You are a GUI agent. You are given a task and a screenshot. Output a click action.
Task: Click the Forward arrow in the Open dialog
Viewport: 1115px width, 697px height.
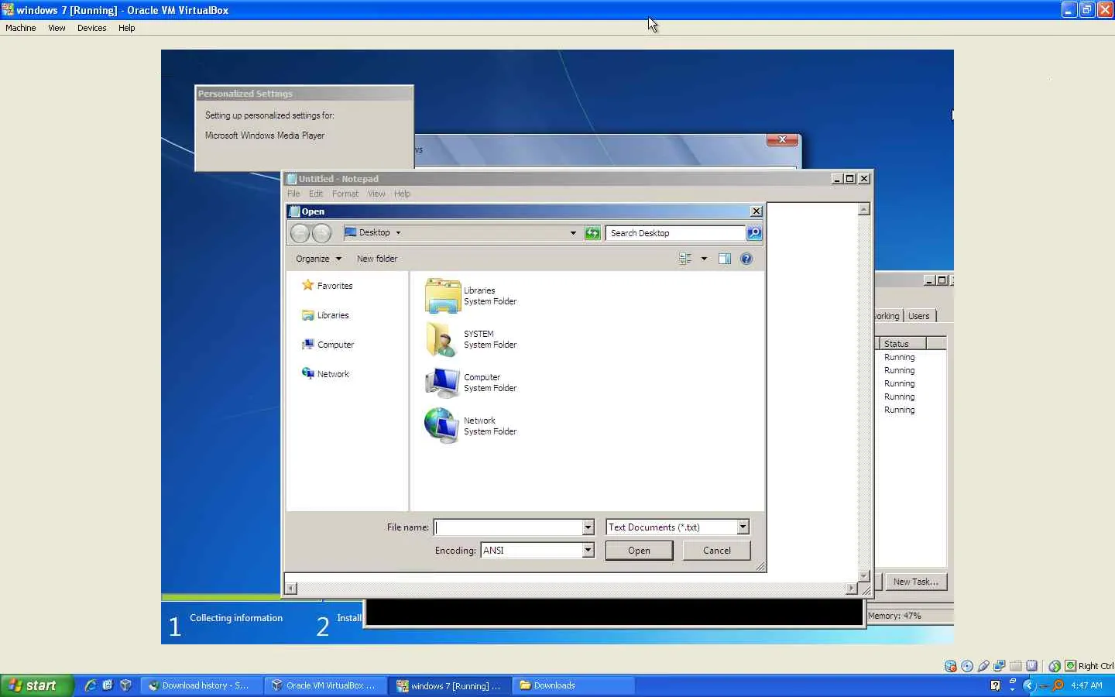click(x=321, y=233)
